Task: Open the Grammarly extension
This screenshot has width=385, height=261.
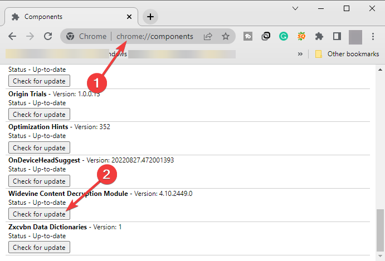Action: tap(284, 36)
